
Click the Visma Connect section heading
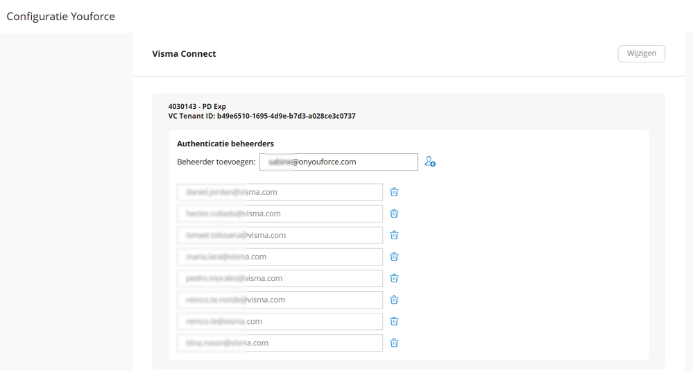184,53
